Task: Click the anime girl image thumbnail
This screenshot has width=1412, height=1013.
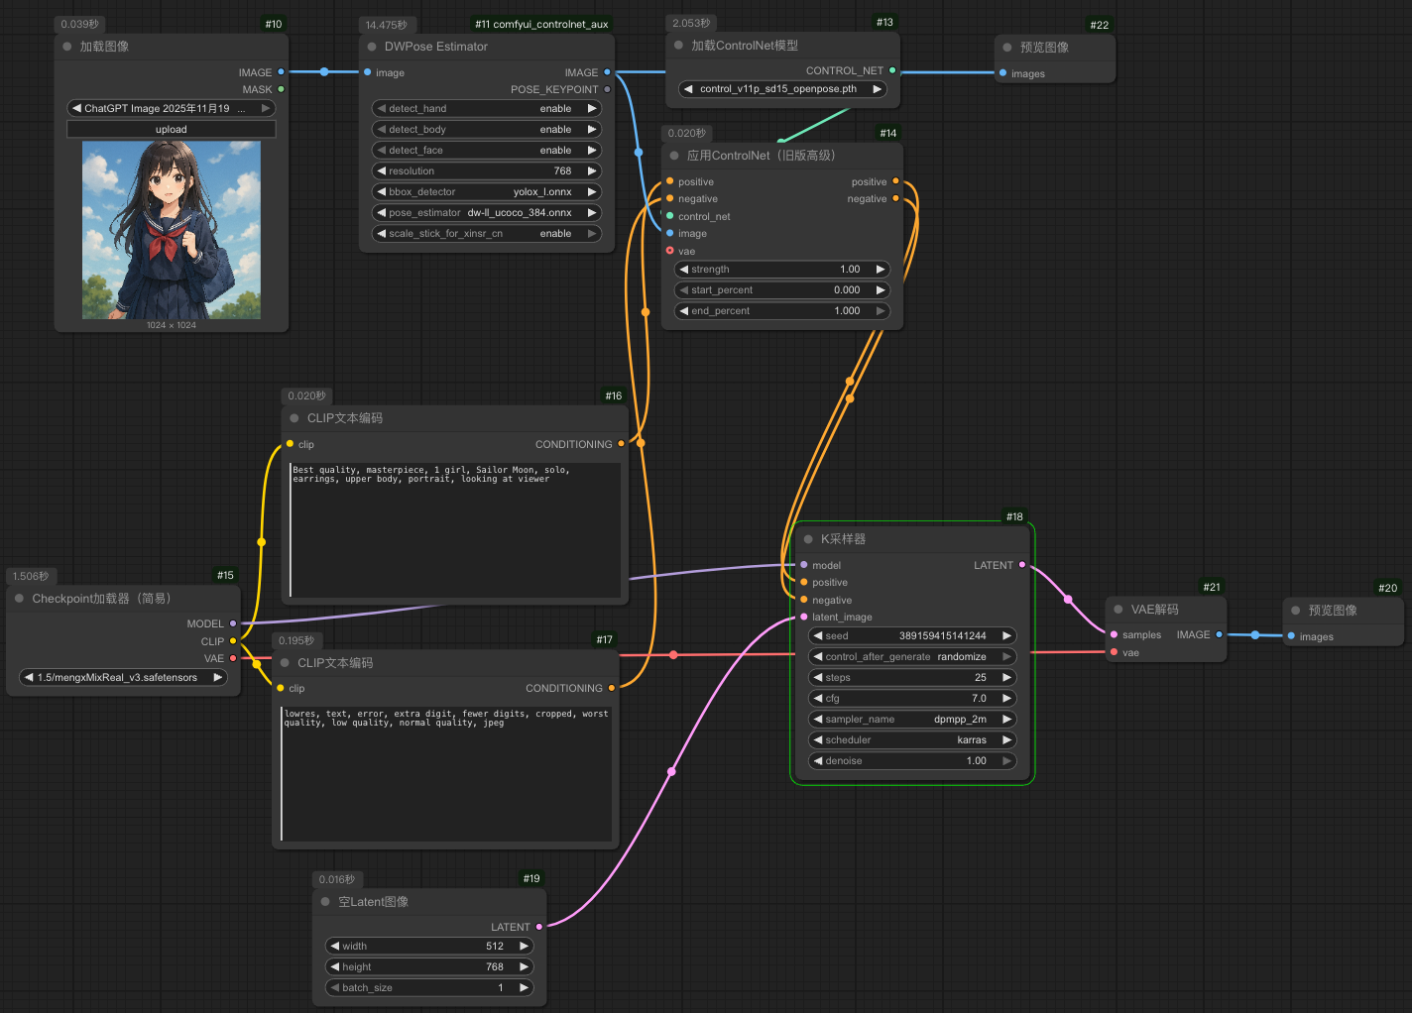Action: [171, 229]
